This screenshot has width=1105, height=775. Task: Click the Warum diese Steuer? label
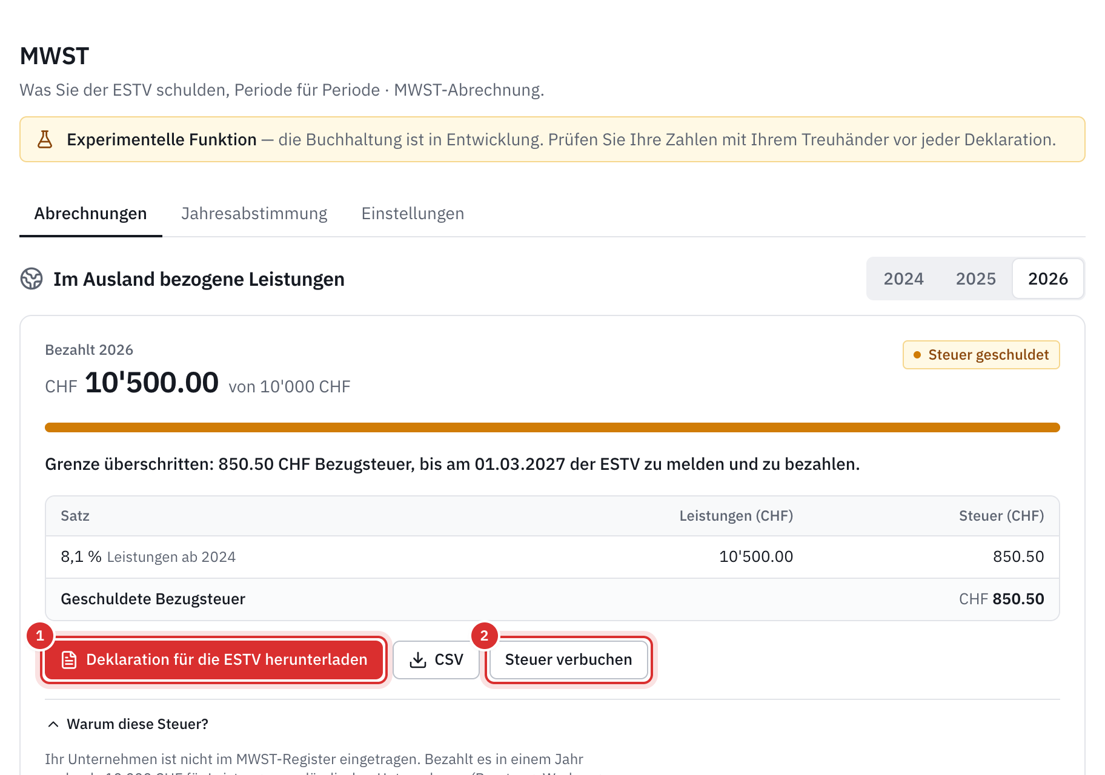coord(138,724)
